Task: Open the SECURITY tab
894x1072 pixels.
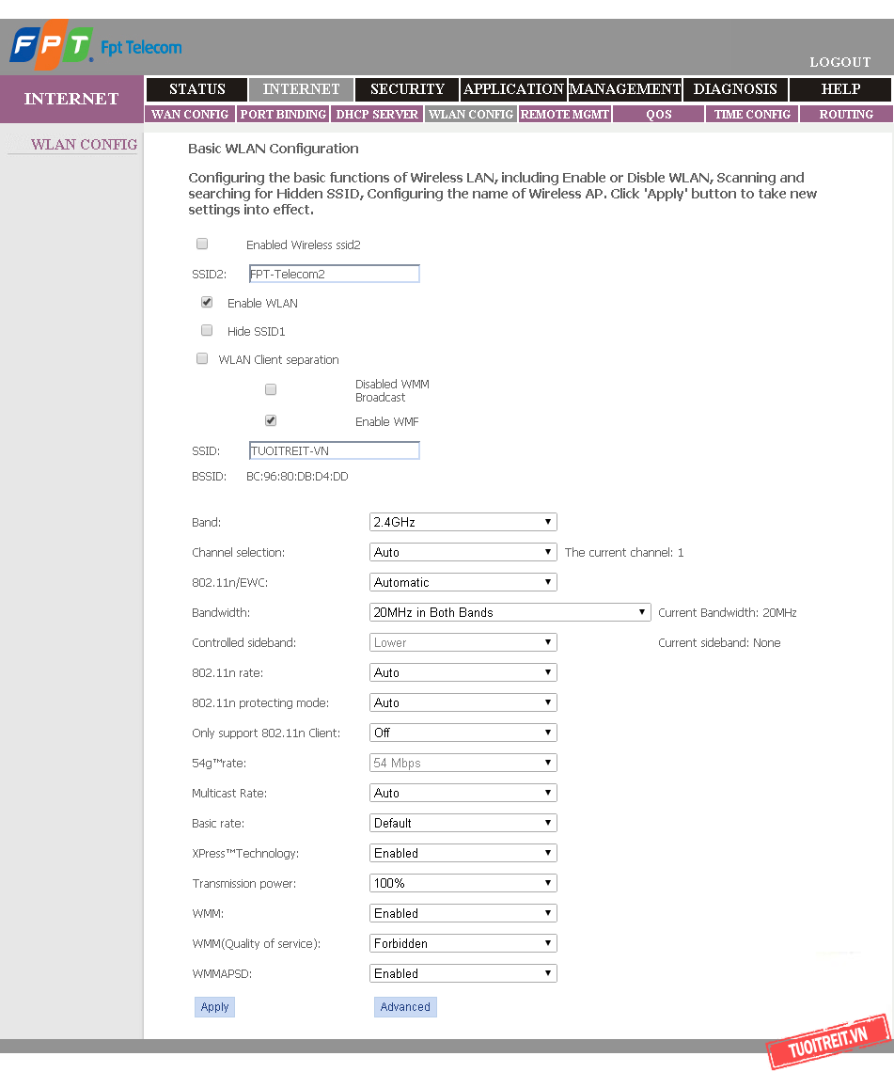Action: pyautogui.click(x=407, y=89)
